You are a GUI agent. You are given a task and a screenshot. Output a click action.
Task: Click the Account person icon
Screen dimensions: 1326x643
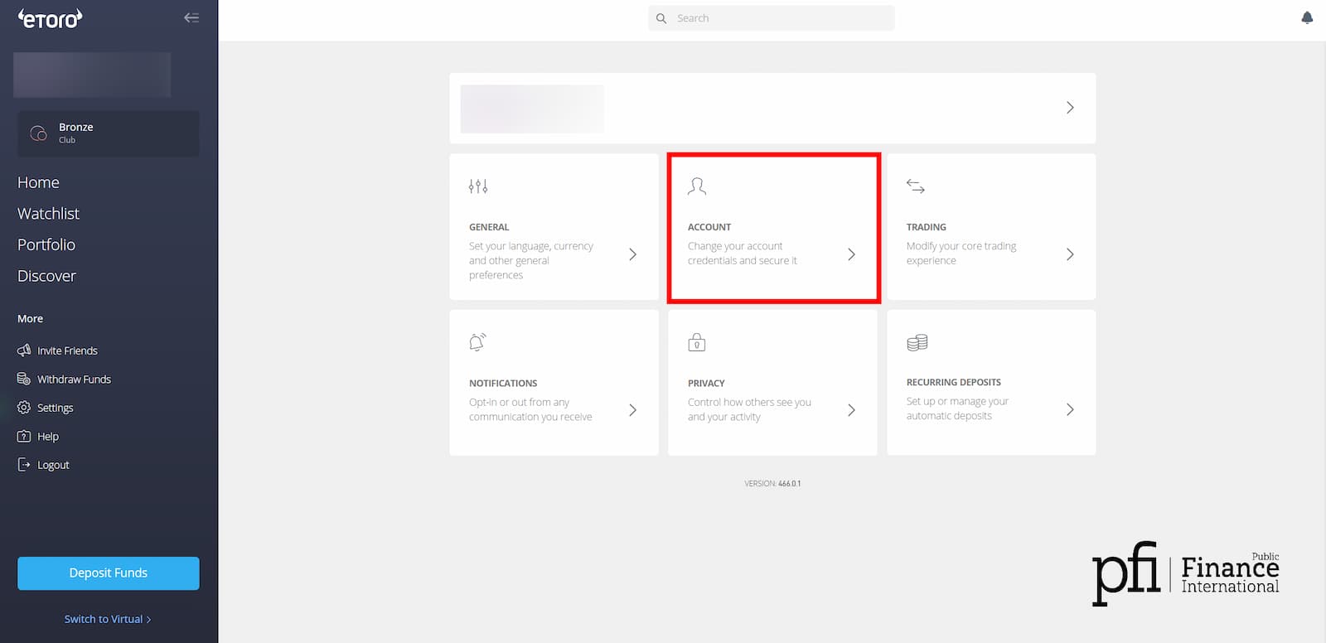tap(697, 186)
